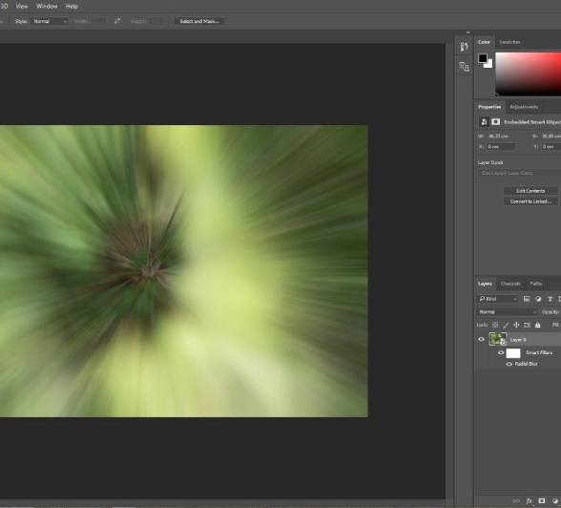Select the Color tab
The image size is (561, 508).
(484, 42)
